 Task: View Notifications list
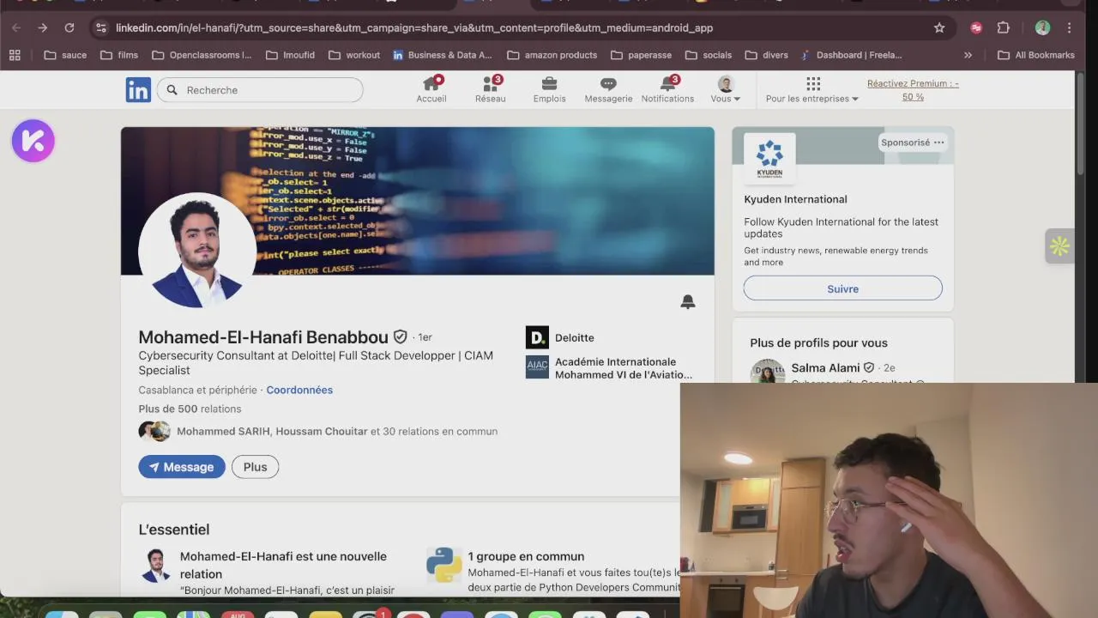coord(667,89)
